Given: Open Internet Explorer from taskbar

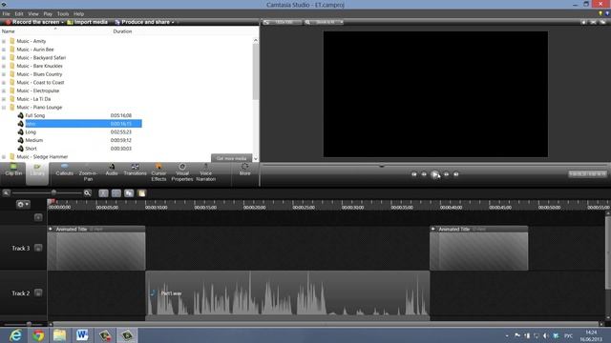Looking at the screenshot, I should point(15,335).
